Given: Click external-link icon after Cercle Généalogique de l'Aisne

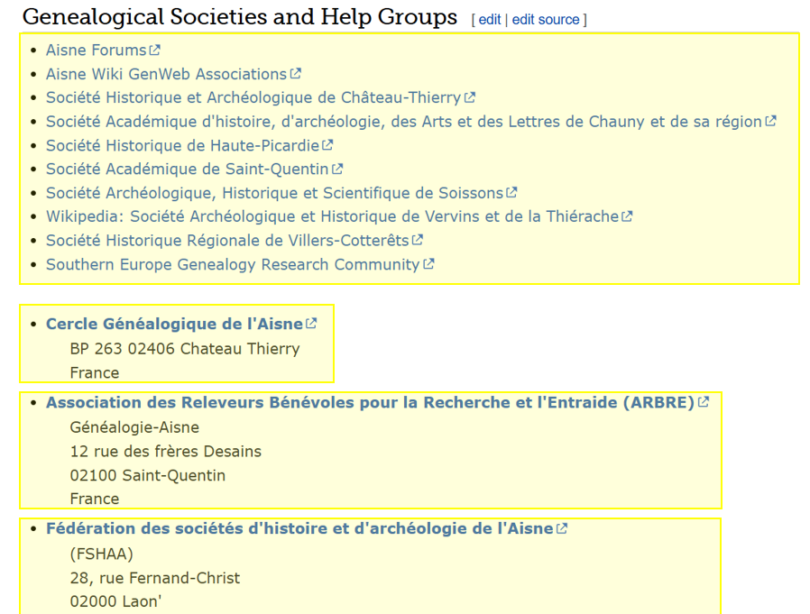Looking at the screenshot, I should point(311,324).
